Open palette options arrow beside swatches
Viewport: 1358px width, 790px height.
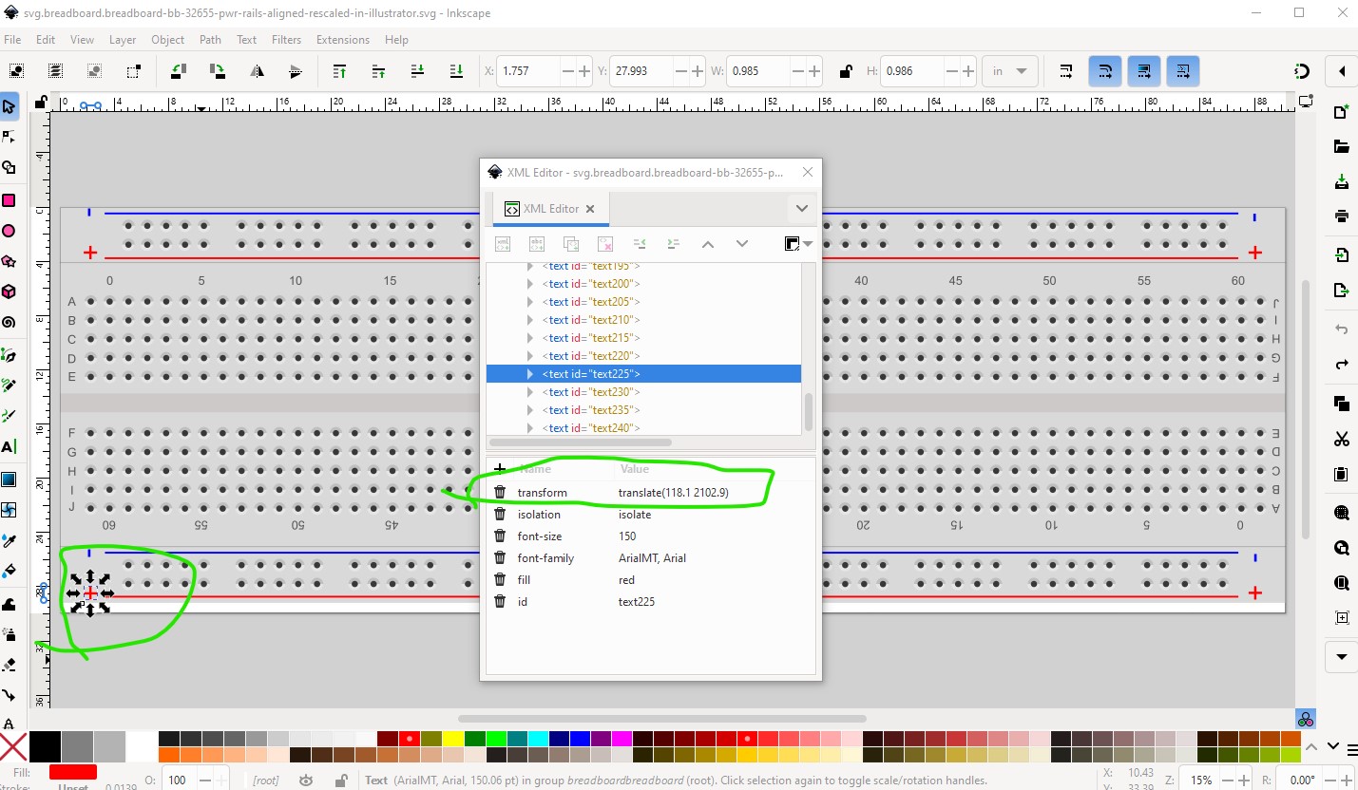1333,746
